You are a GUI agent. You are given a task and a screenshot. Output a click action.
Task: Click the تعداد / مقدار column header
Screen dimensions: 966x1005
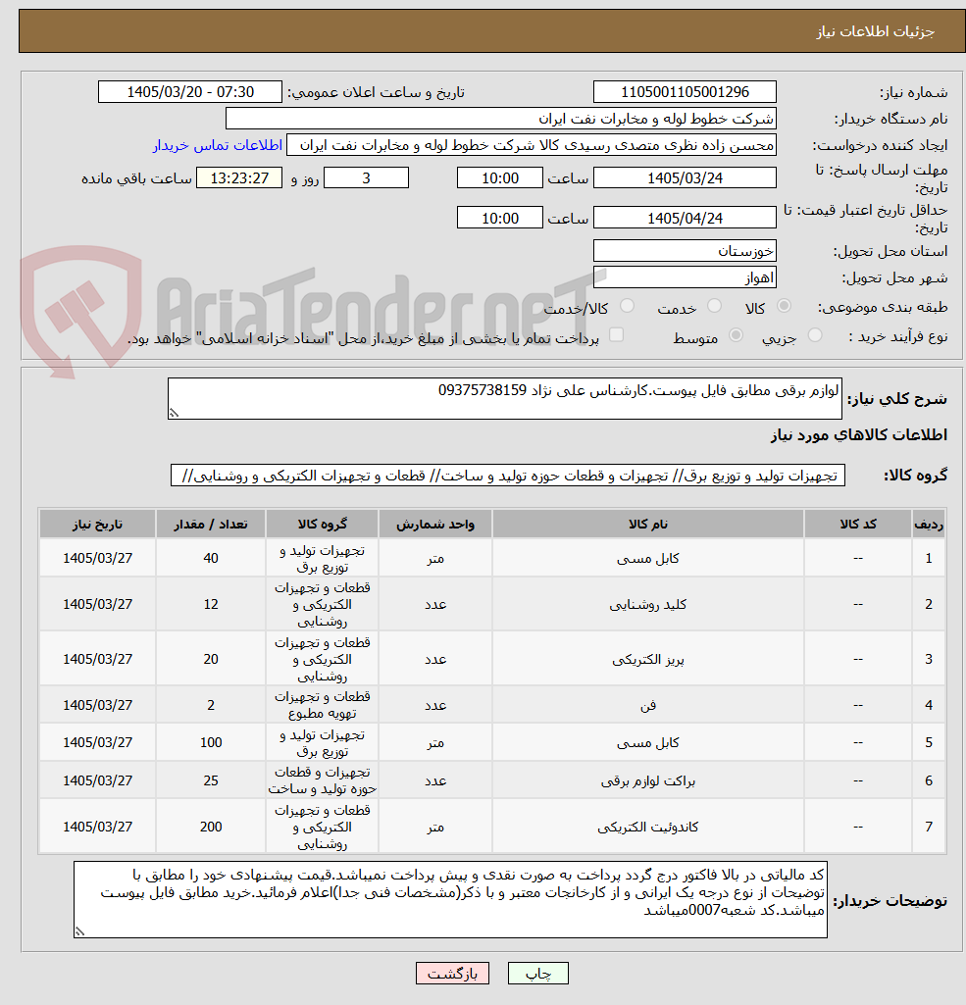click(x=210, y=525)
